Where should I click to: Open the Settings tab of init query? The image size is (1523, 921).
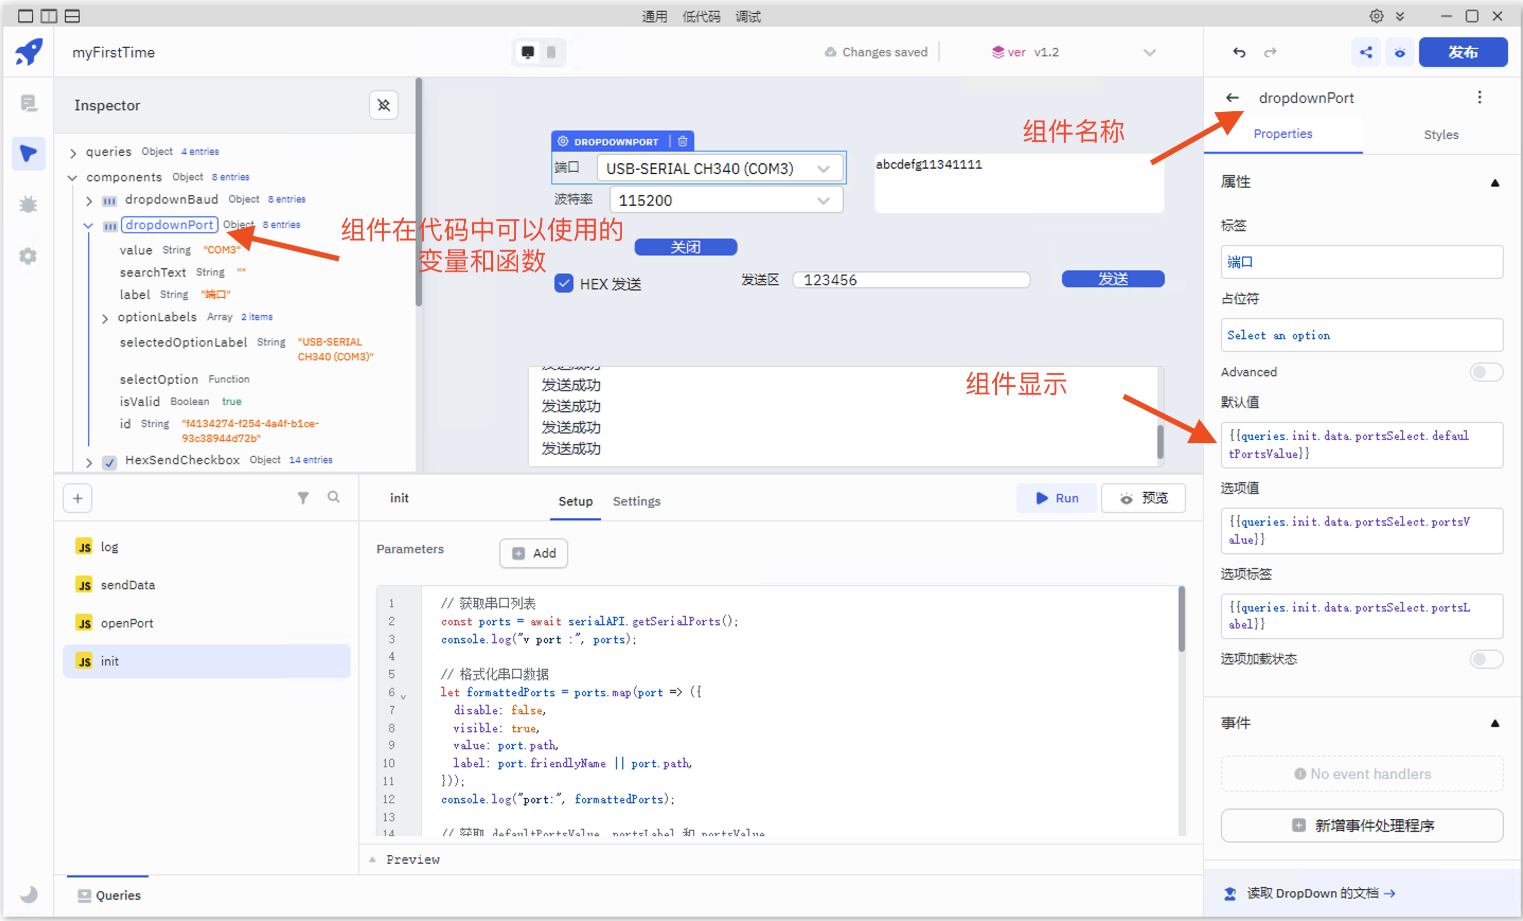(x=636, y=501)
